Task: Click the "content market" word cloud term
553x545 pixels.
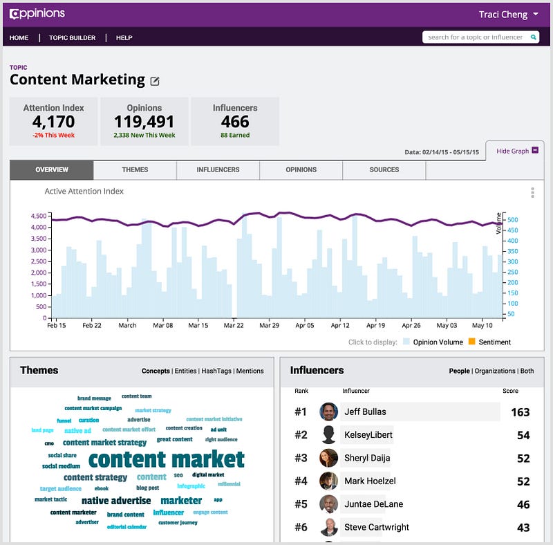Action: [x=167, y=459]
